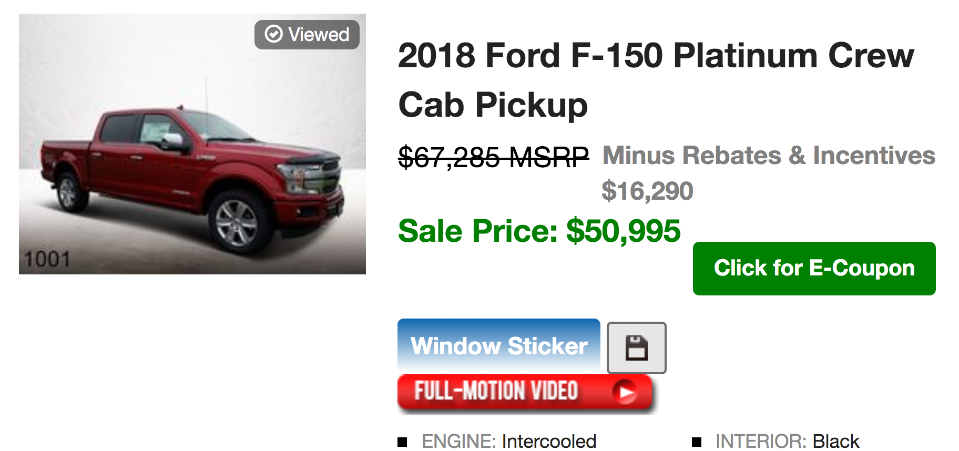
Task: Click the struck-through $67,285 MSRP price
Action: 493,157
